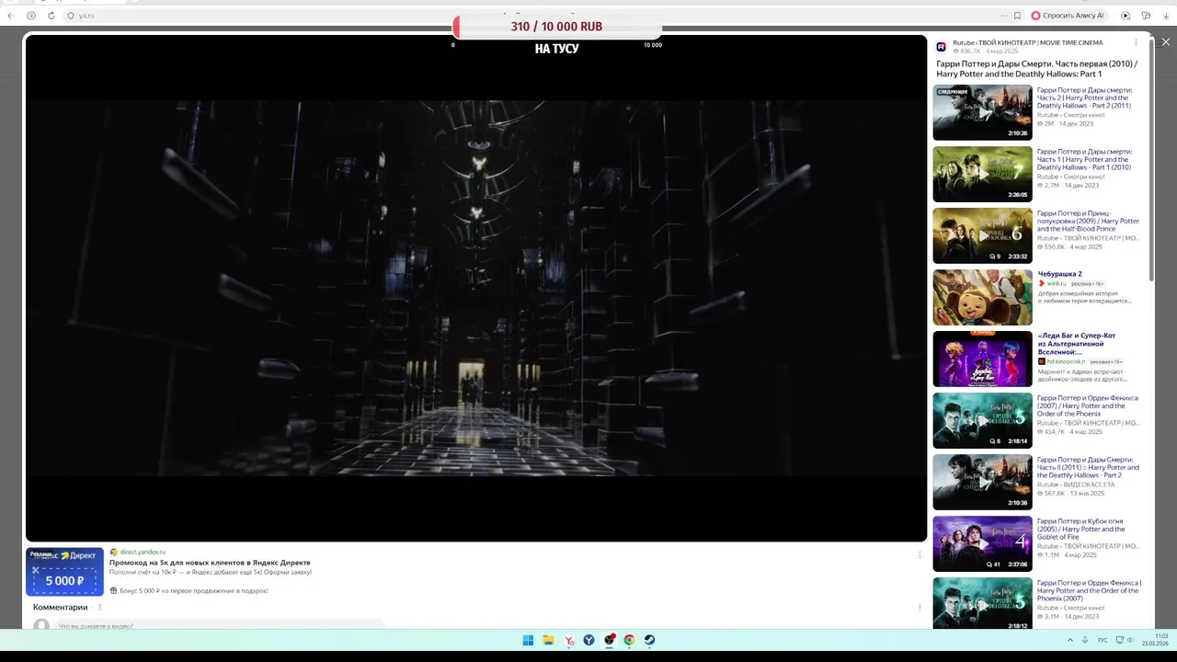Open Леди Баг и Супер-Кот ad link
The image size is (1177, 662).
point(1077,344)
